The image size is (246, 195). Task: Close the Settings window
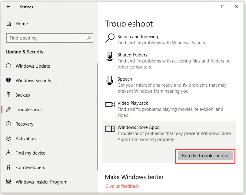pos(236,7)
